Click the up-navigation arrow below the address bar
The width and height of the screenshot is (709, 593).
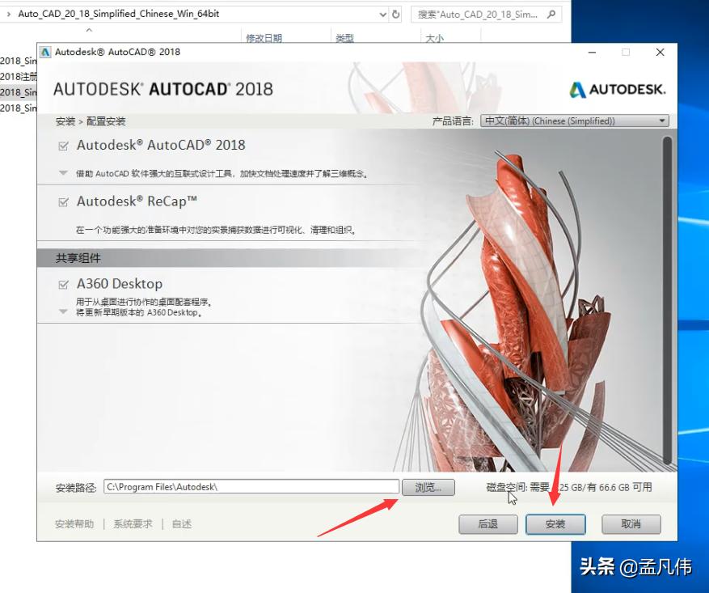click(x=89, y=30)
